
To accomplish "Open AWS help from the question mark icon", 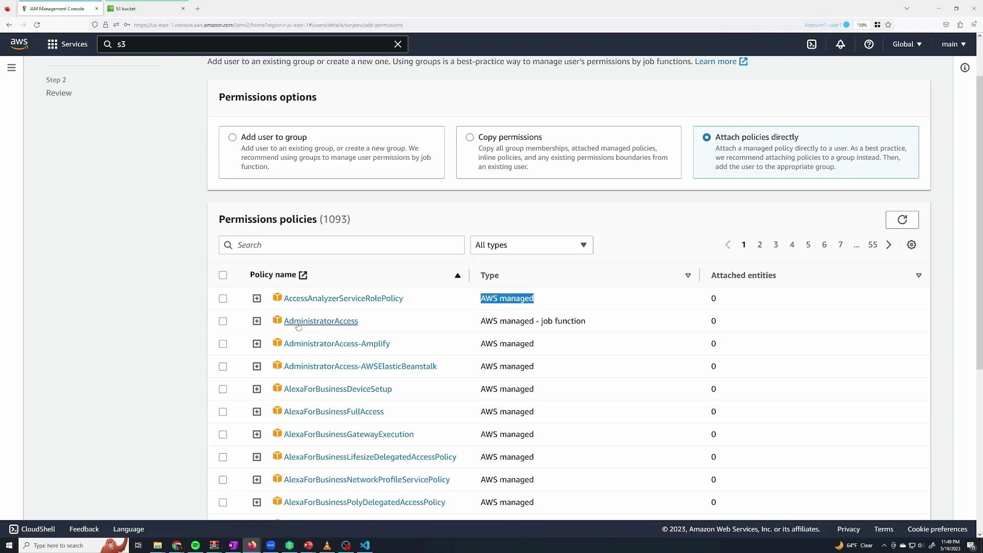I will 869,44.
